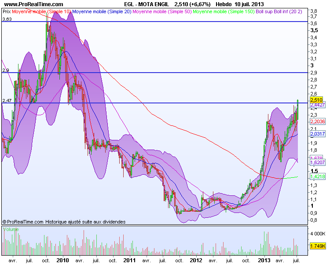Click the ProRealTime.com copyright notice
The width and height of the screenshot is (330, 264).
click(x=64, y=222)
